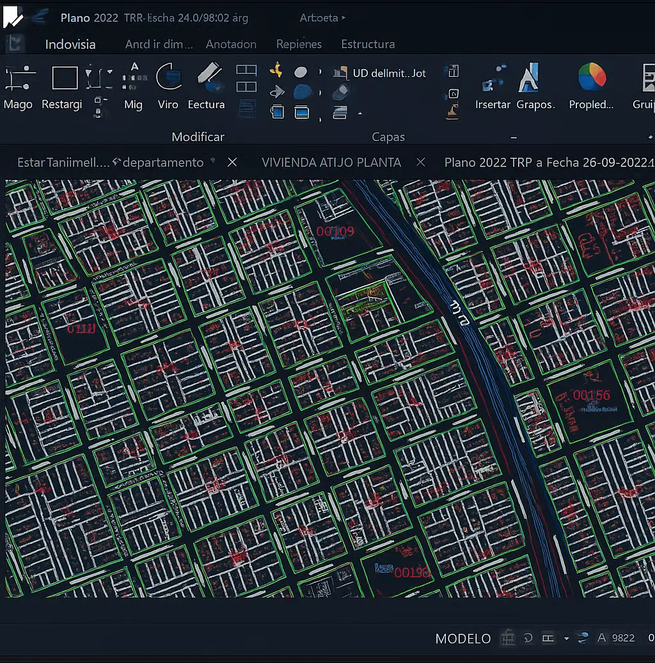
Task: Click the gray ellipse icon in Modificar
Action: pos(301,72)
